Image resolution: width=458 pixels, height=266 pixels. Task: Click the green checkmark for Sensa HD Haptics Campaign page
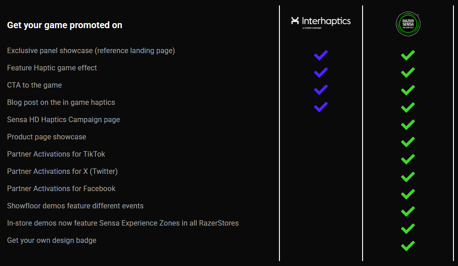point(408,124)
